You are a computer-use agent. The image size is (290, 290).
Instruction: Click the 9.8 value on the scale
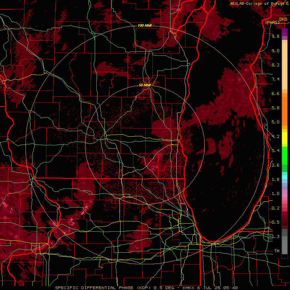point(275,36)
